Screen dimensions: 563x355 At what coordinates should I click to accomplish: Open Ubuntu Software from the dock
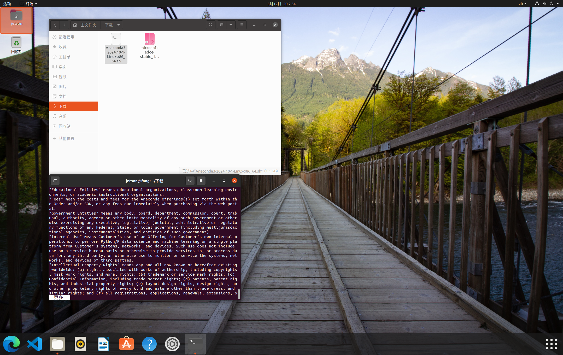[126, 344]
